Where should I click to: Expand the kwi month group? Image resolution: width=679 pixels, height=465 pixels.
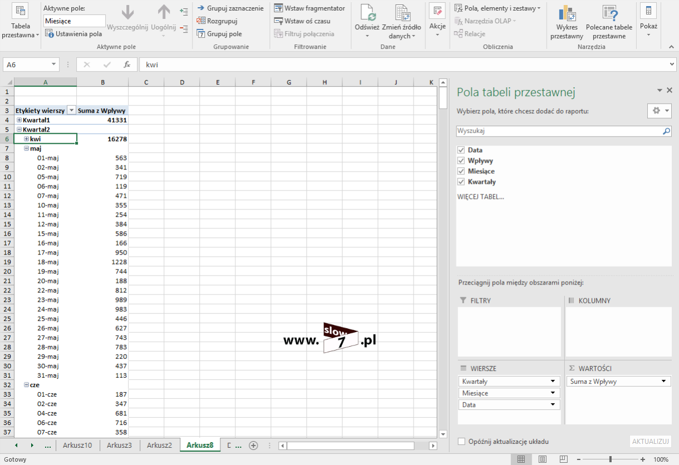pos(26,139)
